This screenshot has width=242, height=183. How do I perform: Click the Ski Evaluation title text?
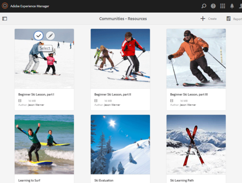(104, 180)
